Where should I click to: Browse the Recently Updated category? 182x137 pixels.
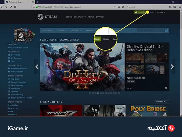point(19,82)
